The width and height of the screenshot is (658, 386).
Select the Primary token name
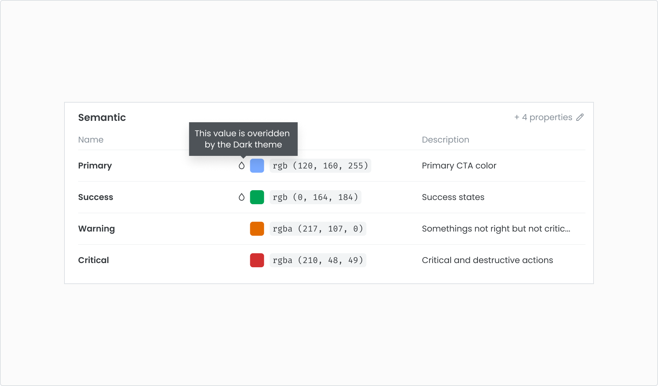pyautogui.click(x=95, y=166)
